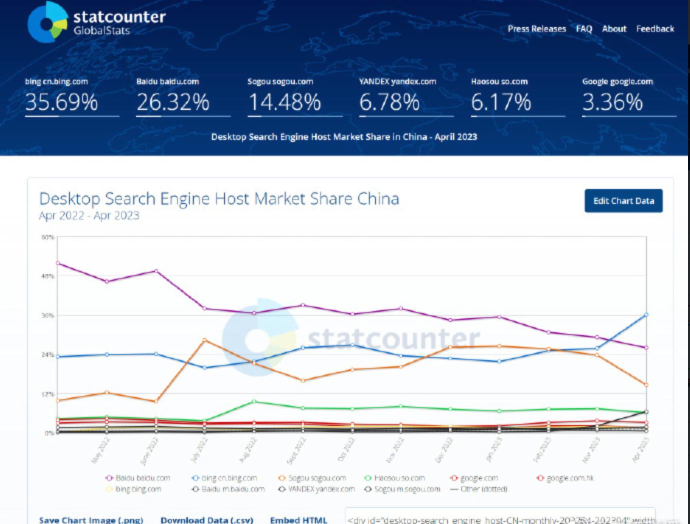
Task: Click the Haosou so.com 6.17% stat
Action: [x=517, y=96]
